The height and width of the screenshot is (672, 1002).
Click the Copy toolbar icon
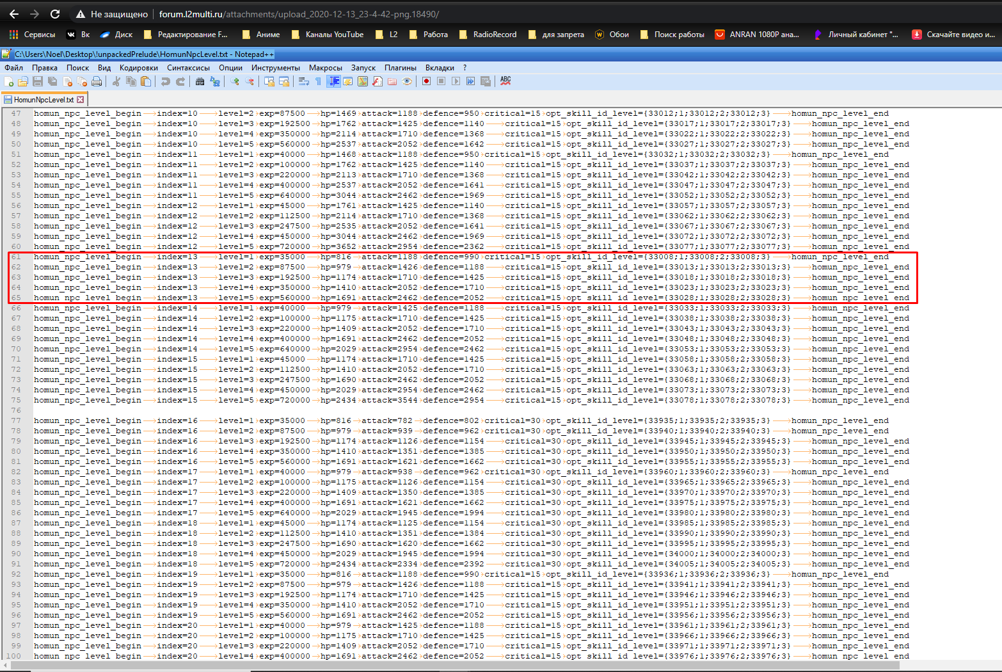131,81
